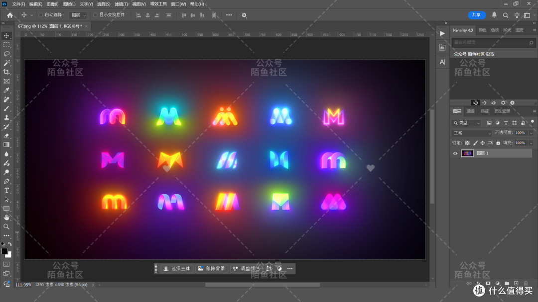
Task: Click the 调整颜色 button
Action: click(247, 269)
